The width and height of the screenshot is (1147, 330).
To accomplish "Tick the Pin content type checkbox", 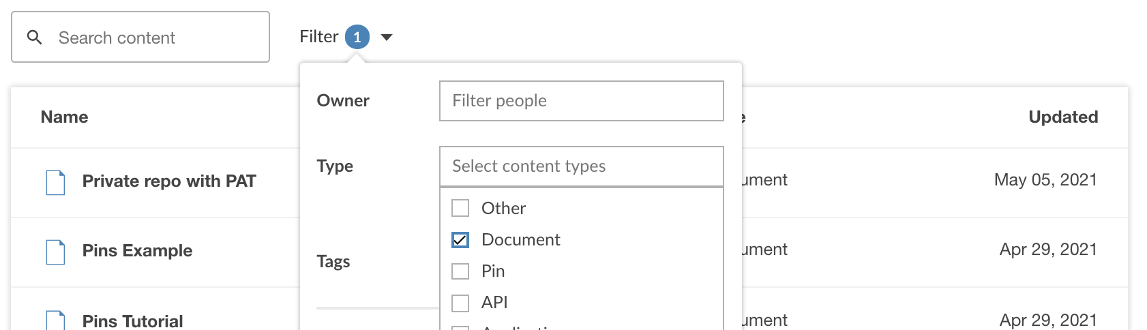I will click(461, 271).
